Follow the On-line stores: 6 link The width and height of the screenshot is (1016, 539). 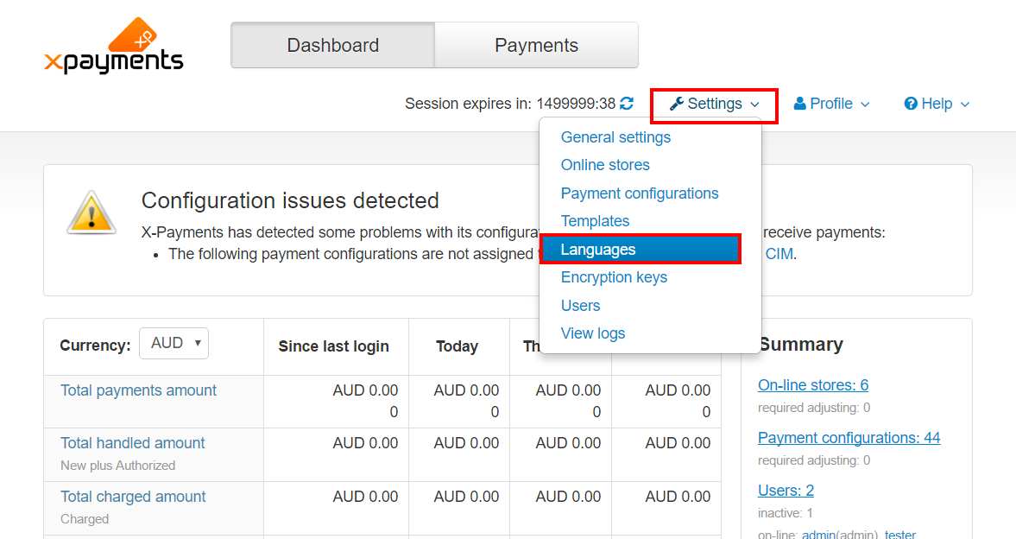pyautogui.click(x=813, y=385)
